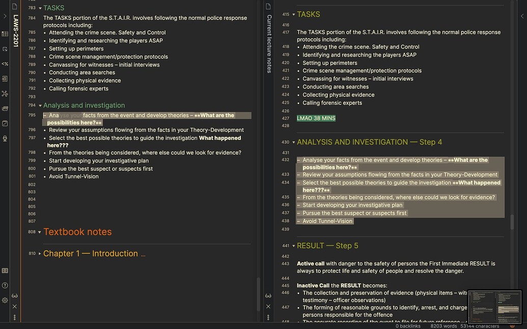Open the templates '<%' ribbon icon
Screen dimensions: 527x329
click(5, 64)
